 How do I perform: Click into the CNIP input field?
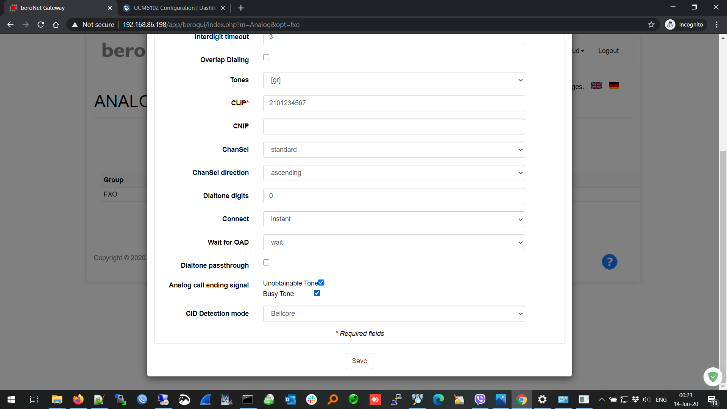[x=394, y=126]
